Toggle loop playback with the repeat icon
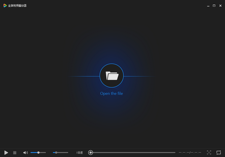 click(x=219, y=153)
